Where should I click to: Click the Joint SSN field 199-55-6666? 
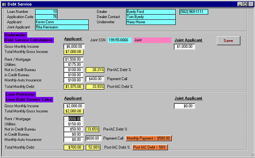click(119, 40)
